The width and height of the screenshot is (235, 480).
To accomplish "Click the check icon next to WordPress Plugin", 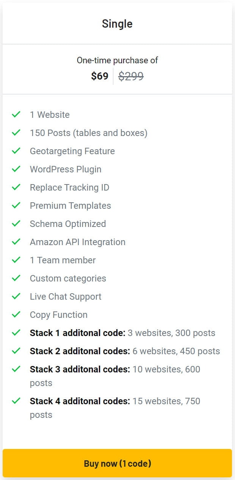I will [x=16, y=169].
